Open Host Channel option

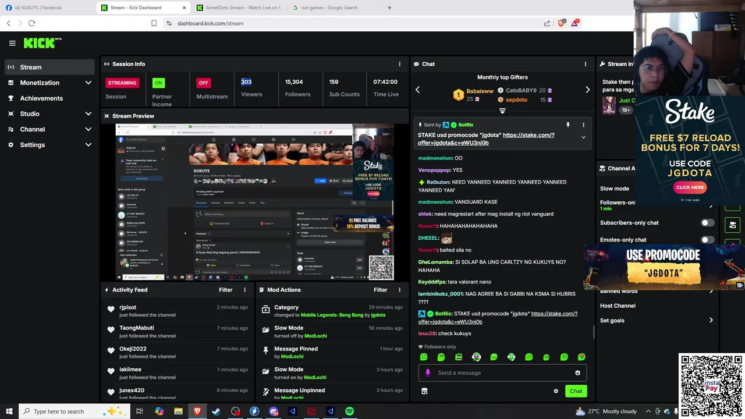(x=618, y=306)
